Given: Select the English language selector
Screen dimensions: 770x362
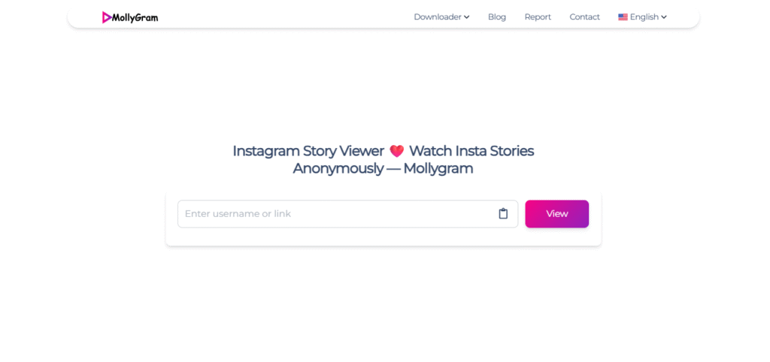Looking at the screenshot, I should pyautogui.click(x=642, y=17).
